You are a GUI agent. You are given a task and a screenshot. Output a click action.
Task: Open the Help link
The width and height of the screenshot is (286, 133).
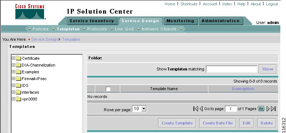[x=241, y=4]
